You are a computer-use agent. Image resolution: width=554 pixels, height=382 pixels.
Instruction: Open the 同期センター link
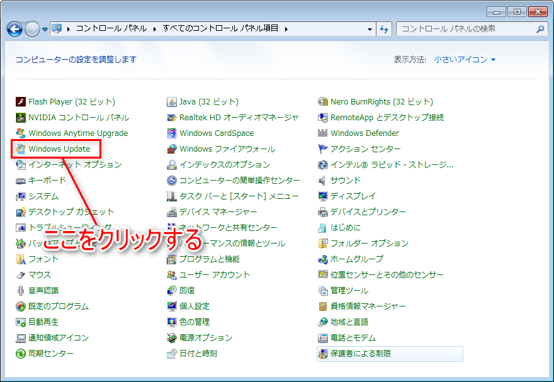click(51, 354)
